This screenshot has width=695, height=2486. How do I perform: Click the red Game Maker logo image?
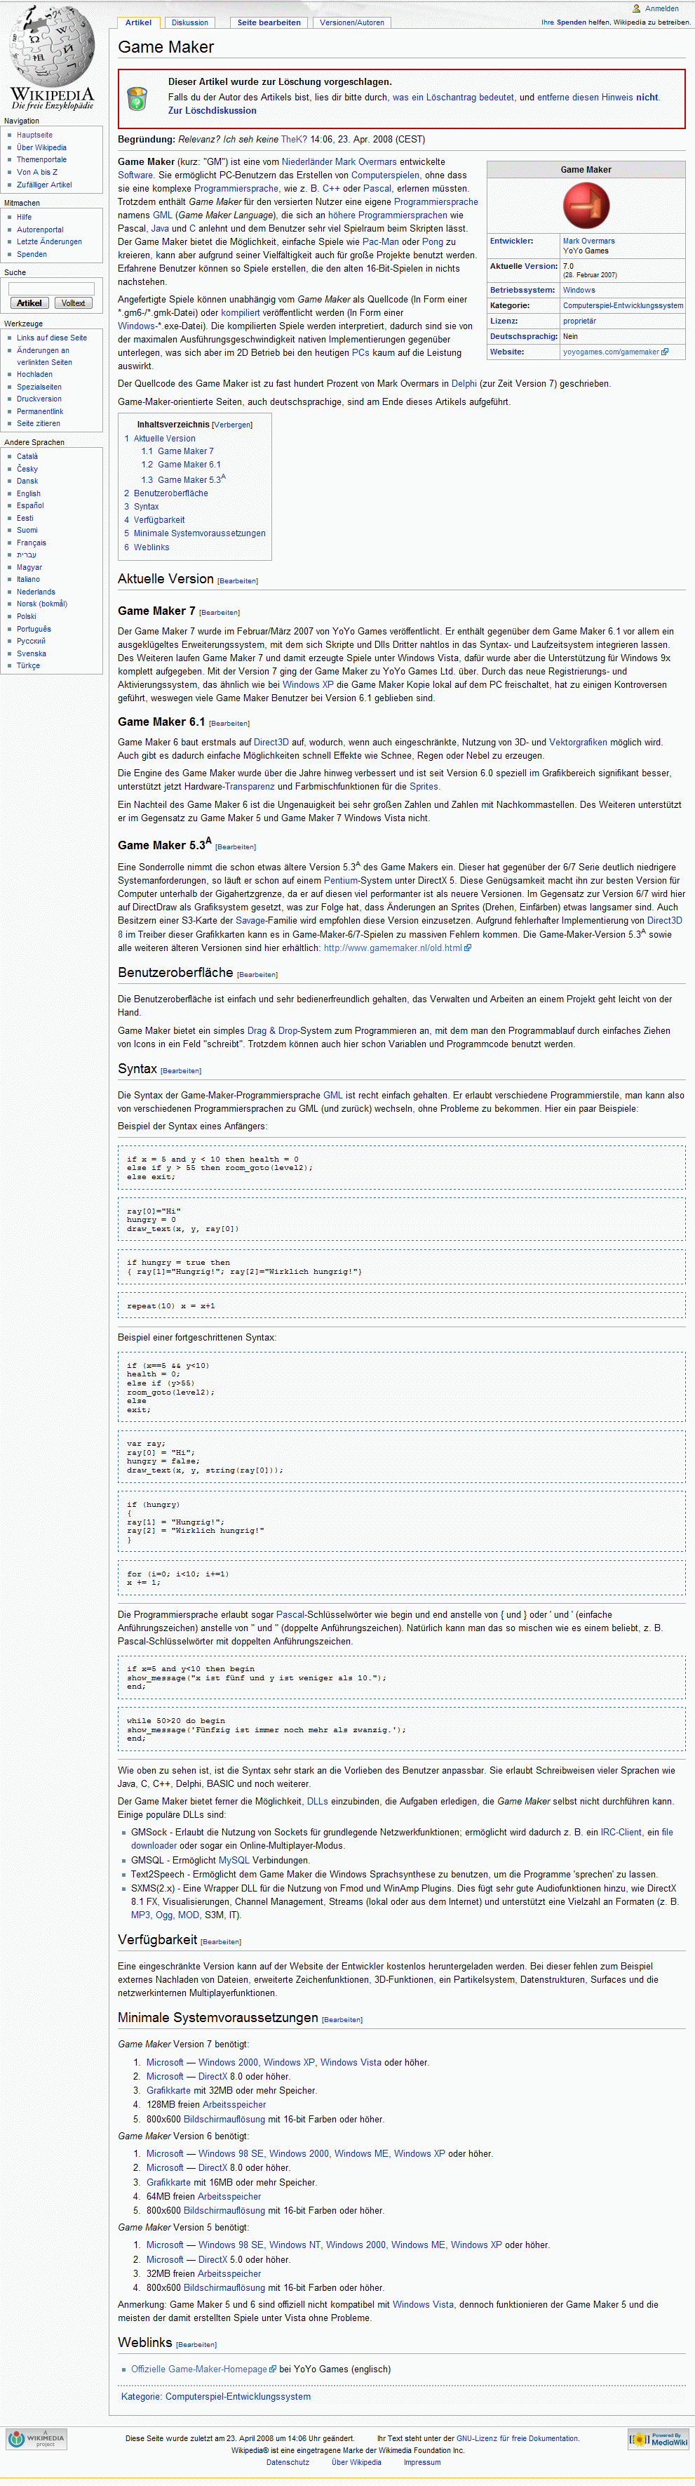[585, 206]
